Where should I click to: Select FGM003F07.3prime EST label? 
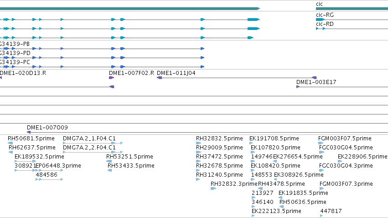[346, 184]
